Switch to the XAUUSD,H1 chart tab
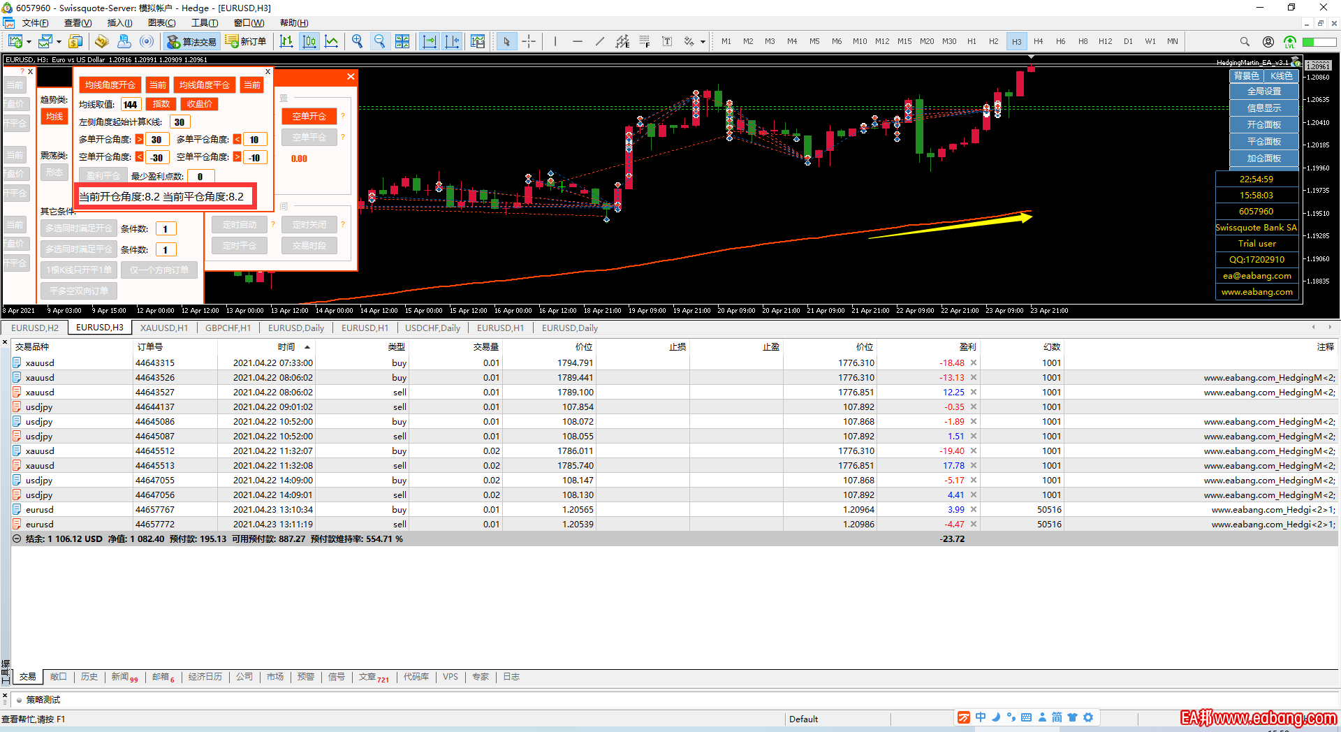Image resolution: width=1341 pixels, height=732 pixels. click(x=163, y=328)
